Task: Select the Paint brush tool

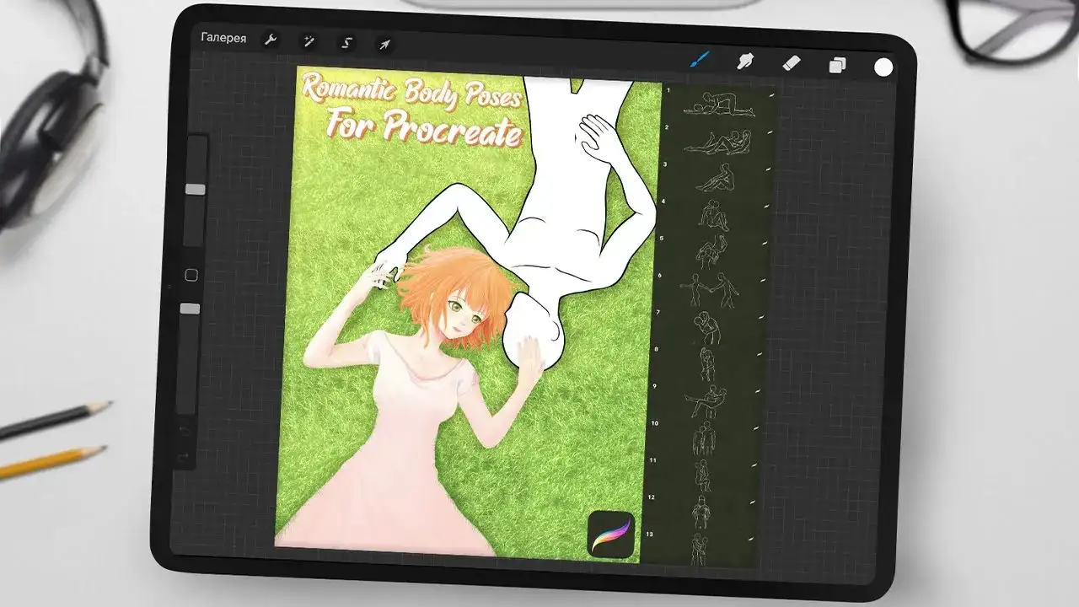Action: (700, 60)
